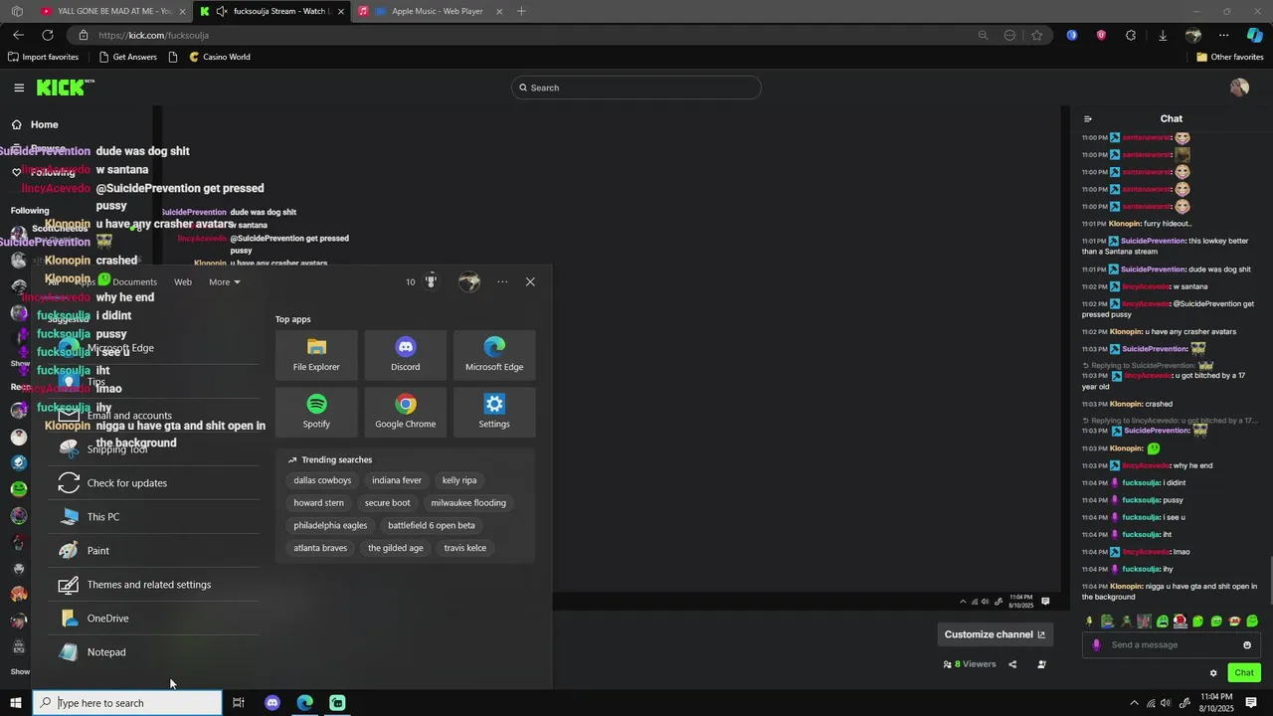The width and height of the screenshot is (1273, 716).
Task: Click the Kick Search box
Action: click(636, 88)
